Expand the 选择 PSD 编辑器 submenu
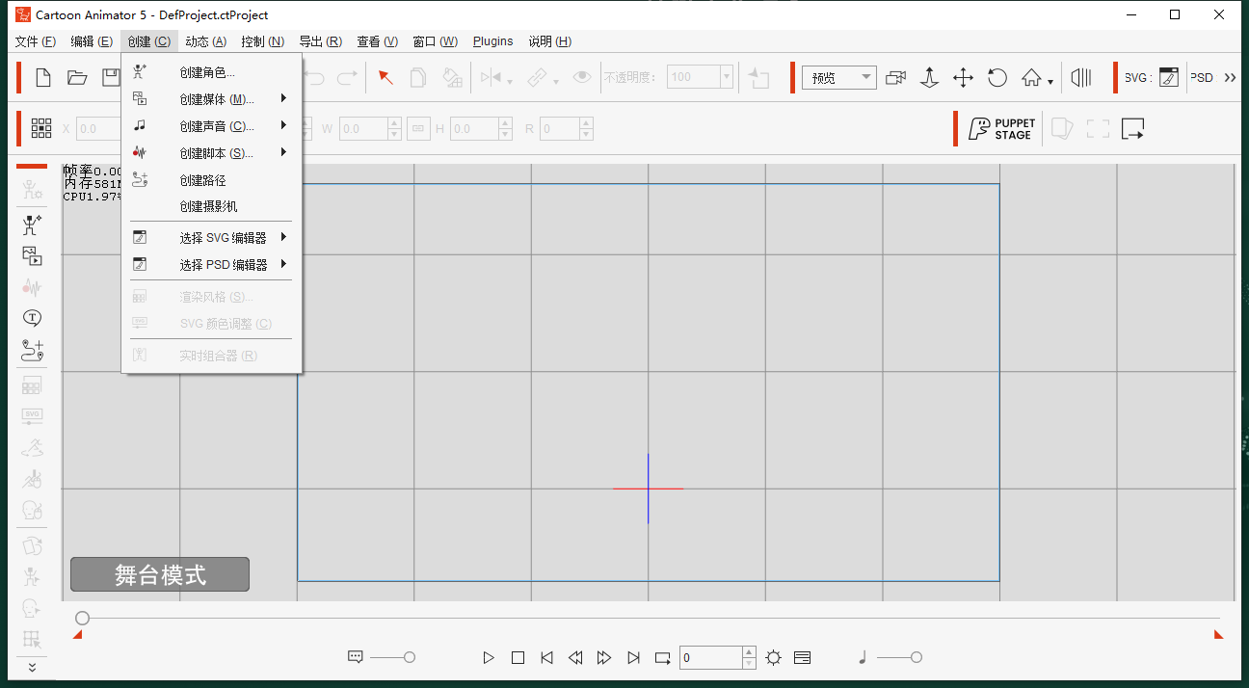Viewport: 1249px width, 688px height. tap(211, 264)
